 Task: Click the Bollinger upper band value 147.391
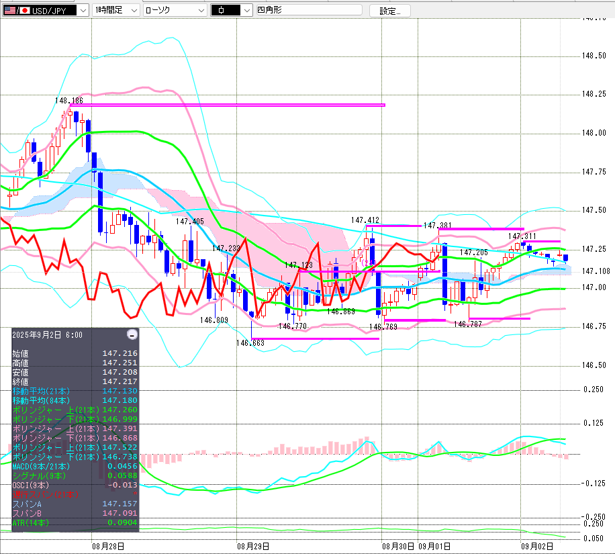point(120,429)
